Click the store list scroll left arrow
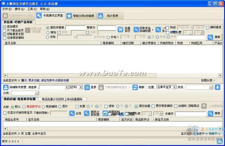The height and width of the screenshot is (146, 225). pyautogui.click(x=5, y=129)
